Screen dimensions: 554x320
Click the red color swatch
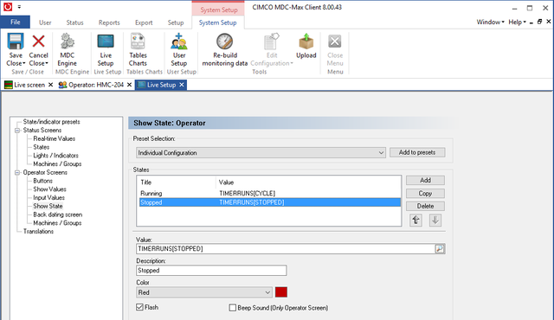(x=281, y=292)
